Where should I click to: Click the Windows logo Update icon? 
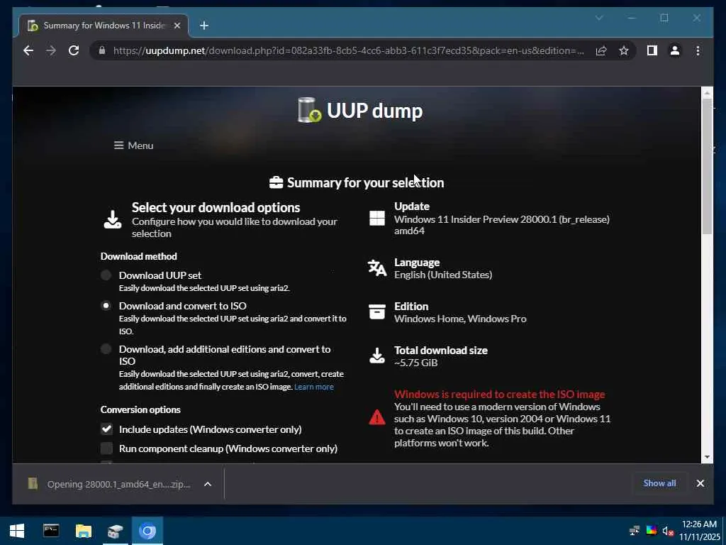pos(377,218)
